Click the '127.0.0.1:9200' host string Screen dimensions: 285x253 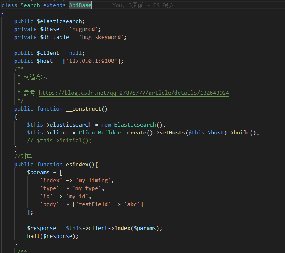point(92,61)
